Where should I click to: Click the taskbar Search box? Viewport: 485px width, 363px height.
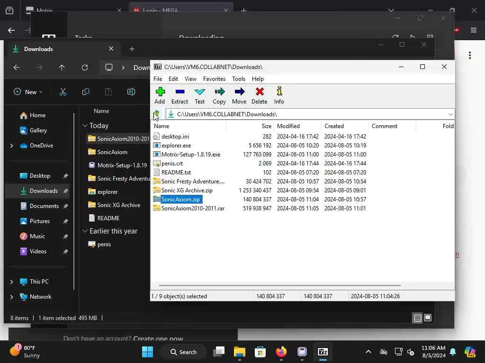pyautogui.click(x=183, y=352)
